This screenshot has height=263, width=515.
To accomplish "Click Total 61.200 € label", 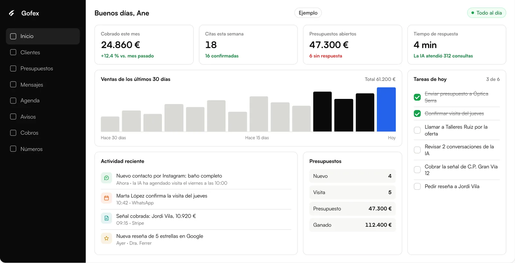I will (380, 79).
